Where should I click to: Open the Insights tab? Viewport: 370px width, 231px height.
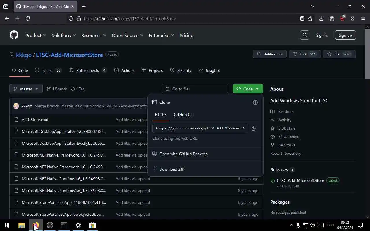pos(209,70)
